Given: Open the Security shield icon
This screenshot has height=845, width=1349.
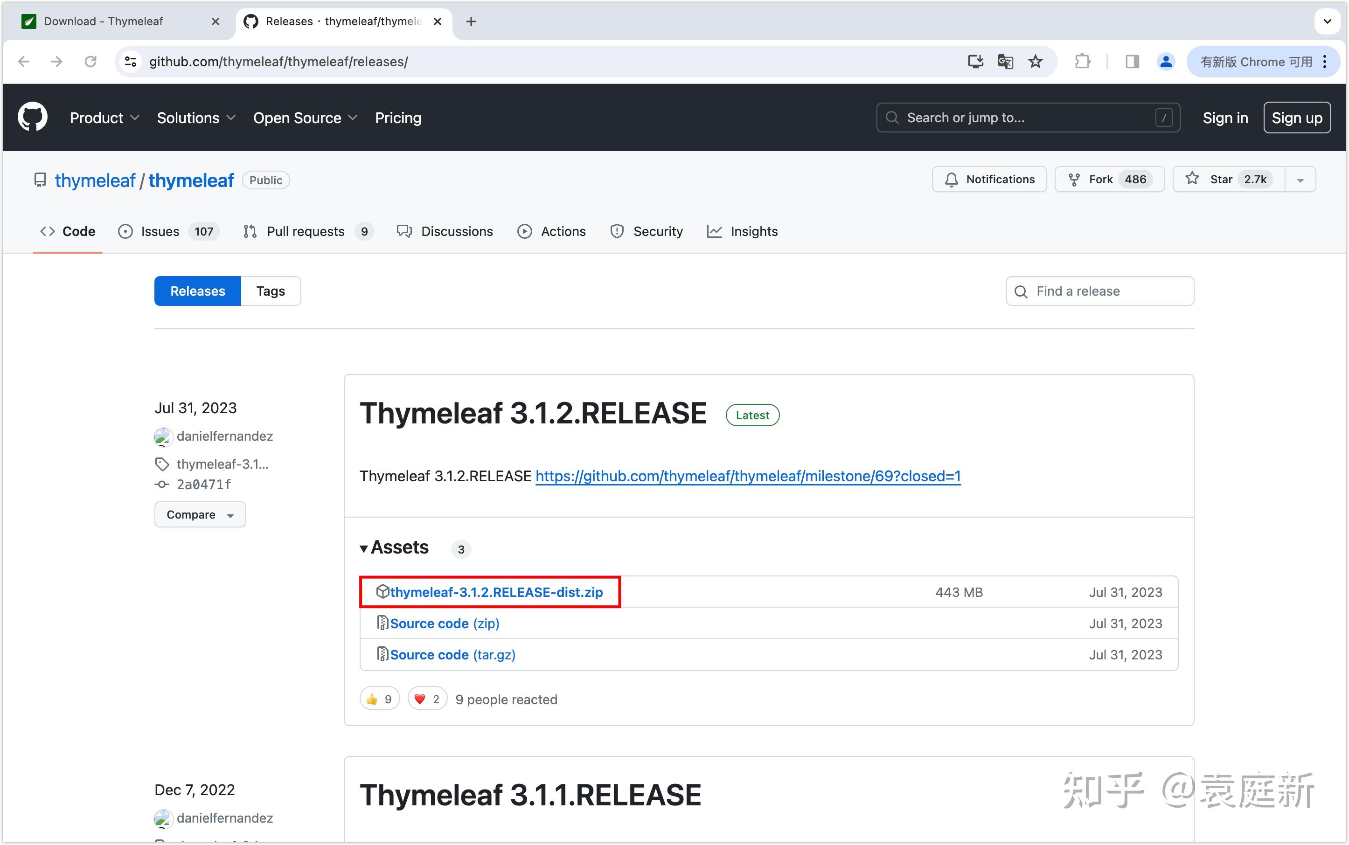Looking at the screenshot, I should click(616, 231).
